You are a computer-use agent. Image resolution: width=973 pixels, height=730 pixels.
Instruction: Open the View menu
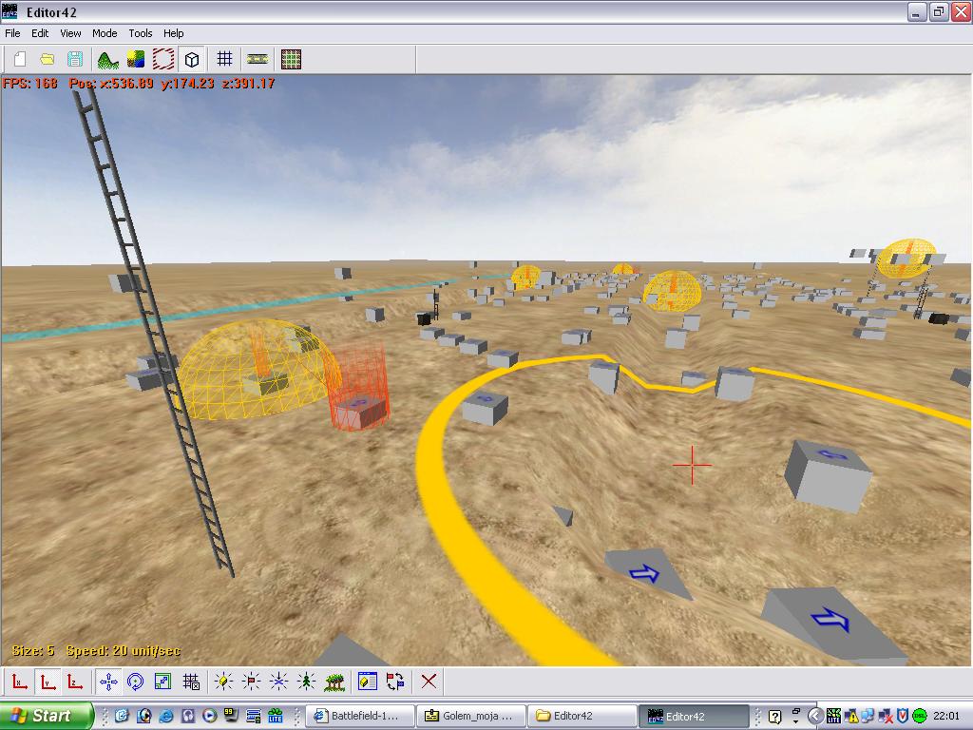click(70, 33)
